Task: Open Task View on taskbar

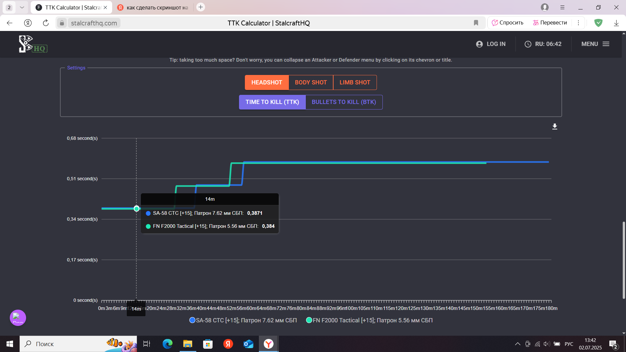Action: (x=146, y=344)
